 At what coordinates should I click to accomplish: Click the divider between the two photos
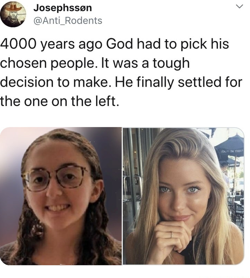[x=122, y=196]
